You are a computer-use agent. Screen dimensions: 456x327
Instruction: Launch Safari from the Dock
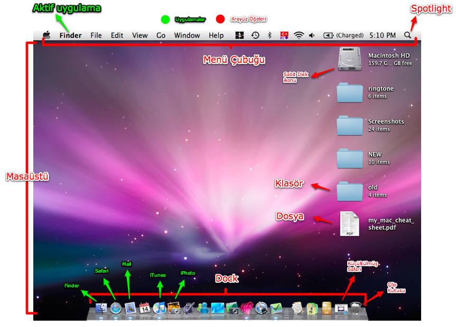[116, 308]
